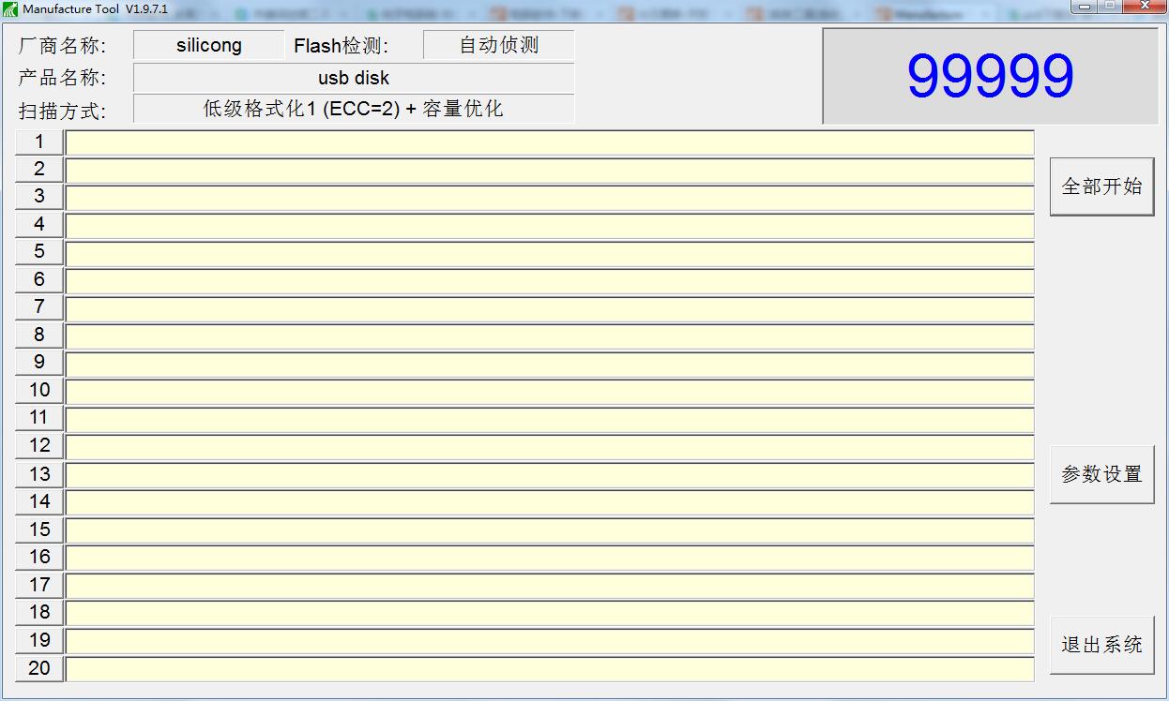Minimize the Manufacture Tool window
The image size is (1169, 701).
(1086, 7)
